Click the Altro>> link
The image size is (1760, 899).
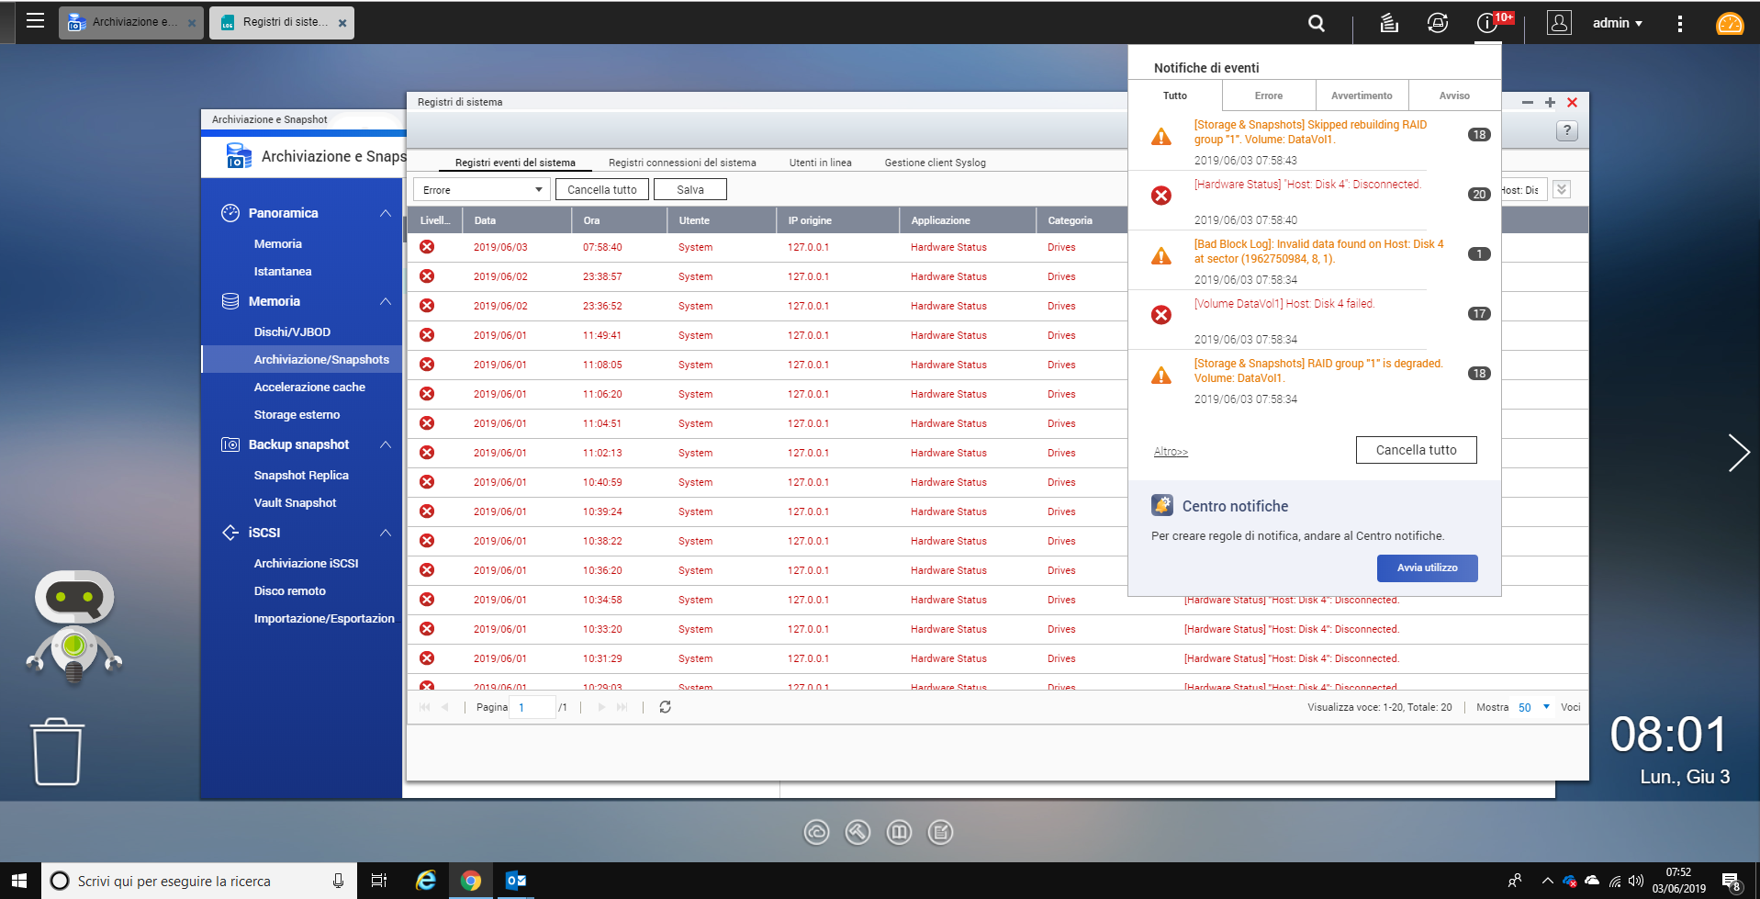[x=1171, y=452]
